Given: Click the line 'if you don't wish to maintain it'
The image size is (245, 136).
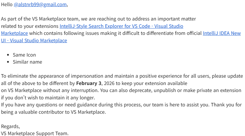Looking at the screenshot, I should [48, 98].
